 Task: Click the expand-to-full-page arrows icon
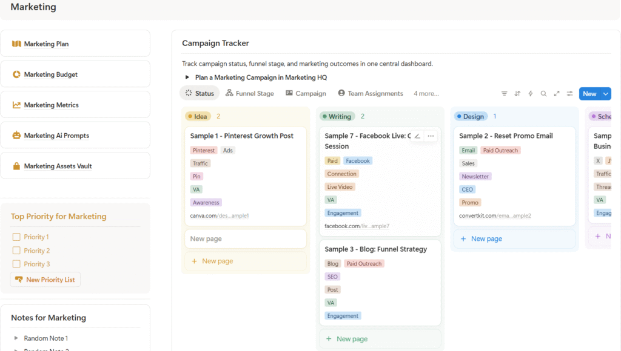pyautogui.click(x=557, y=93)
